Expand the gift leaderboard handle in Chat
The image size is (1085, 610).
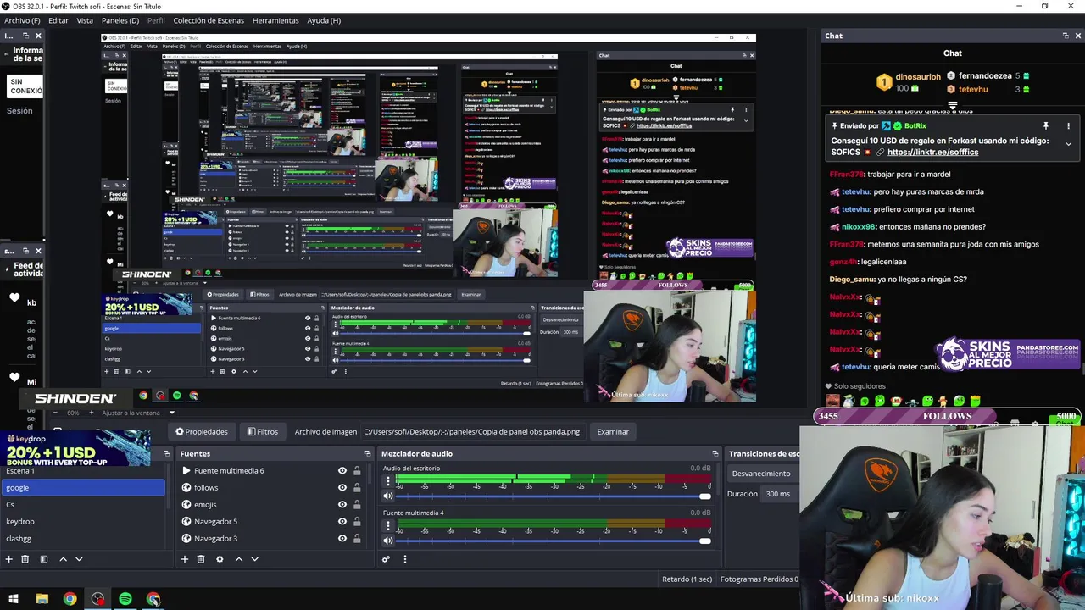coord(953,106)
